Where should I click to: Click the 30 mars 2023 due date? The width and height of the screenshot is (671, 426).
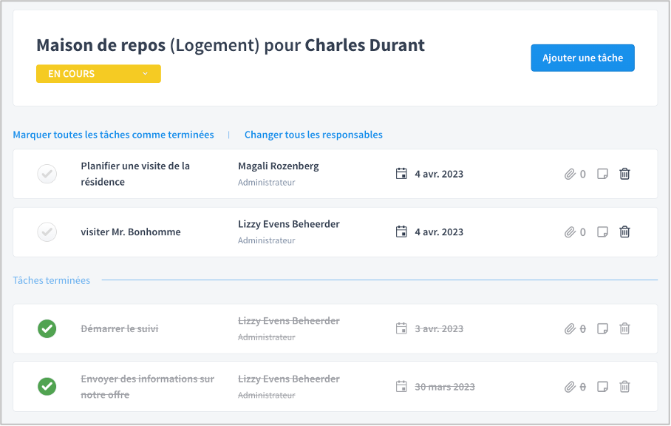click(x=445, y=387)
